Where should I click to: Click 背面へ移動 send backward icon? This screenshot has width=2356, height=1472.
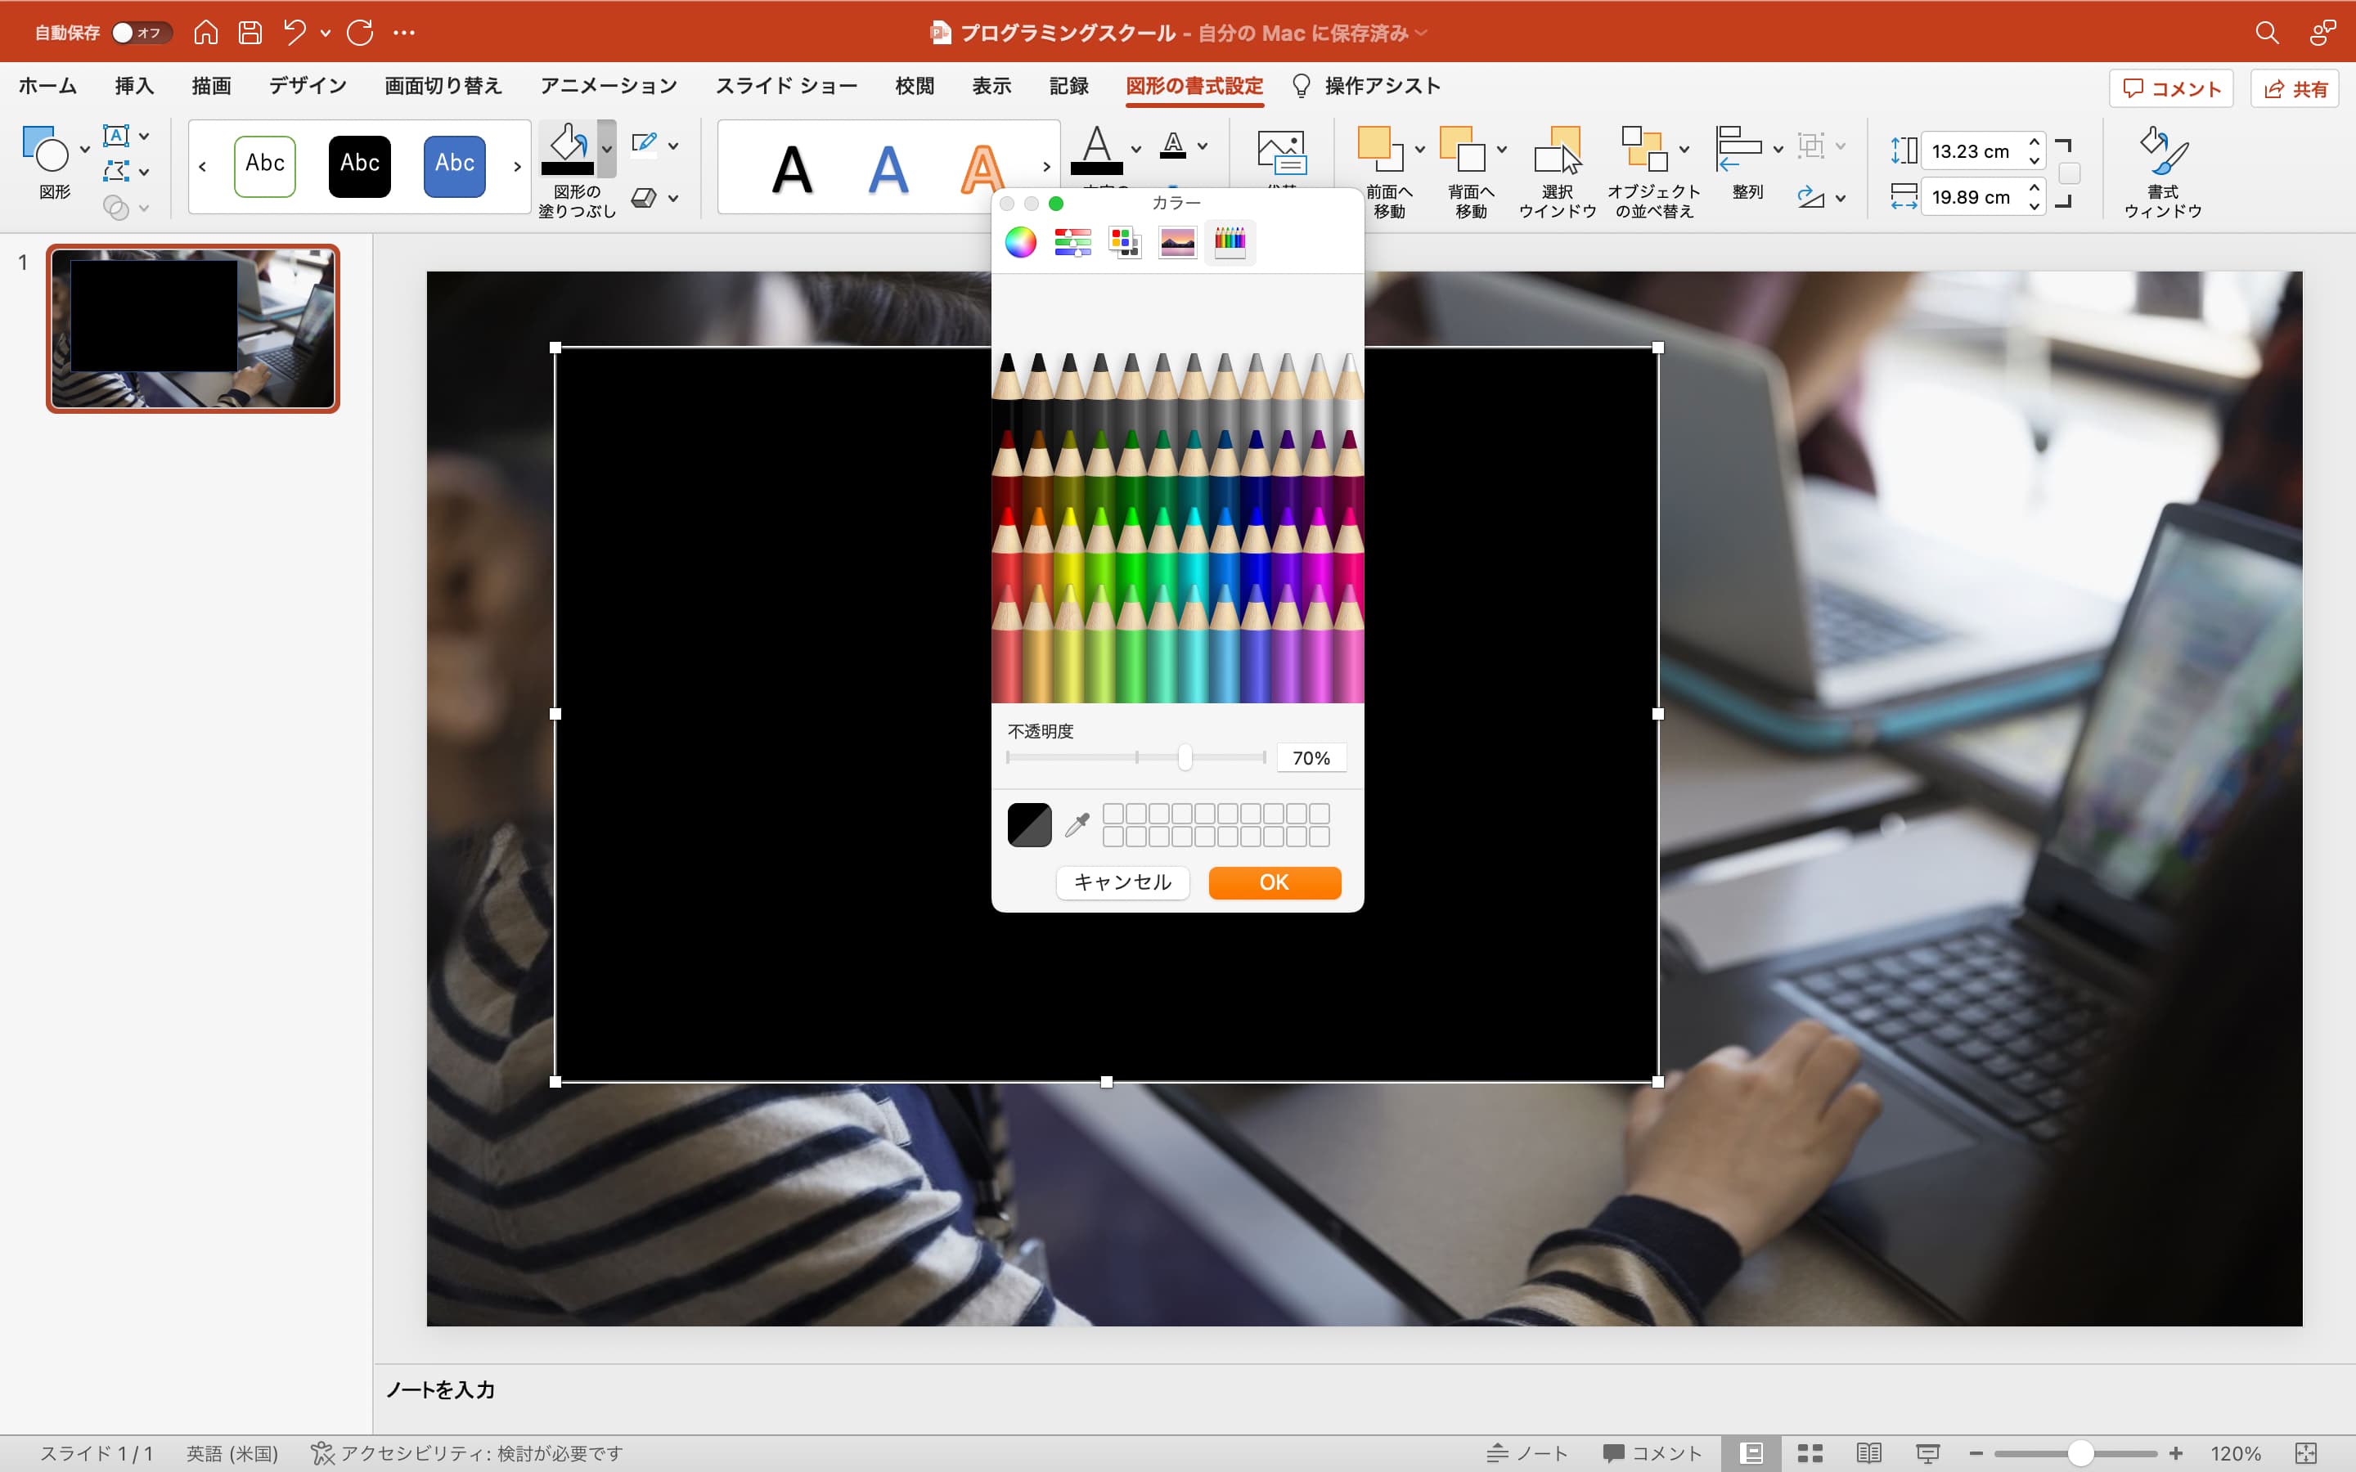1463,149
